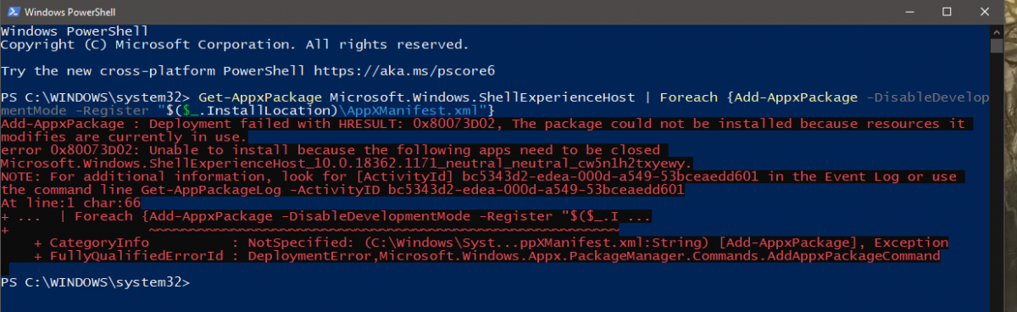
Task: Click the https://aka.ms/pscore6 URL text
Action: [x=404, y=70]
